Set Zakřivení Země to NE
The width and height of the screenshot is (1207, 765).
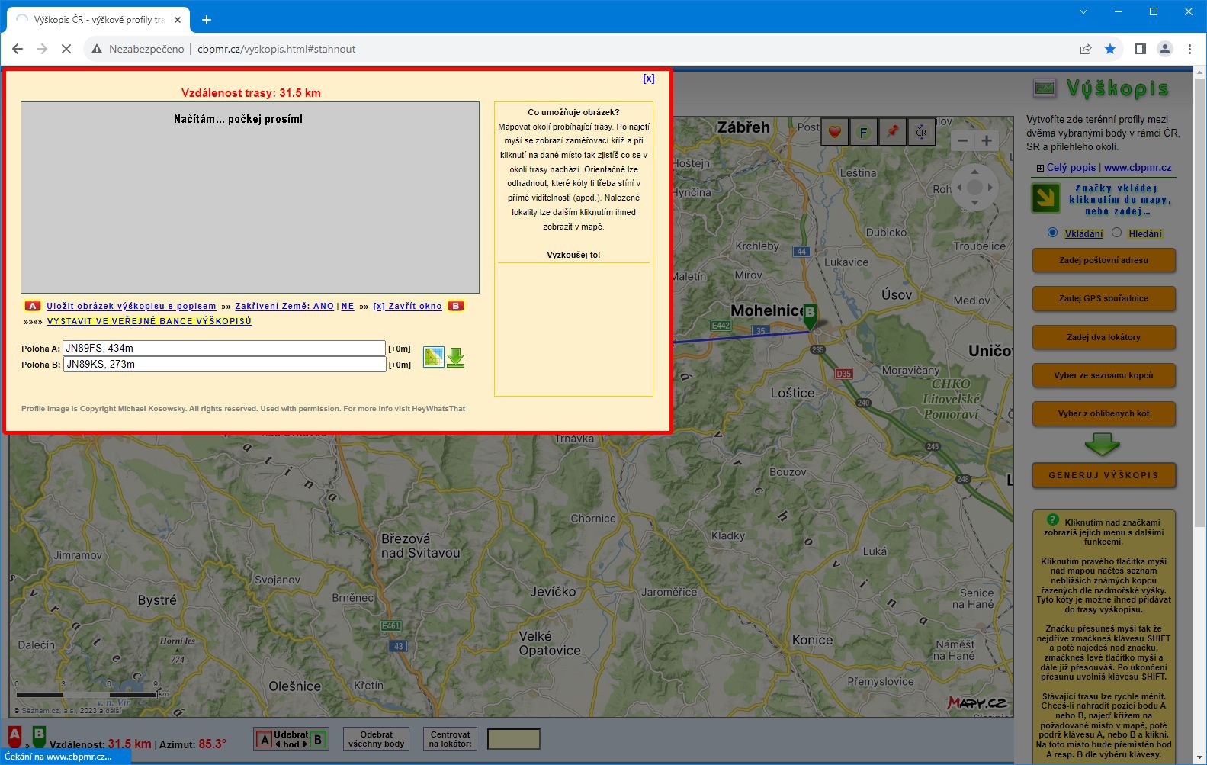click(348, 306)
